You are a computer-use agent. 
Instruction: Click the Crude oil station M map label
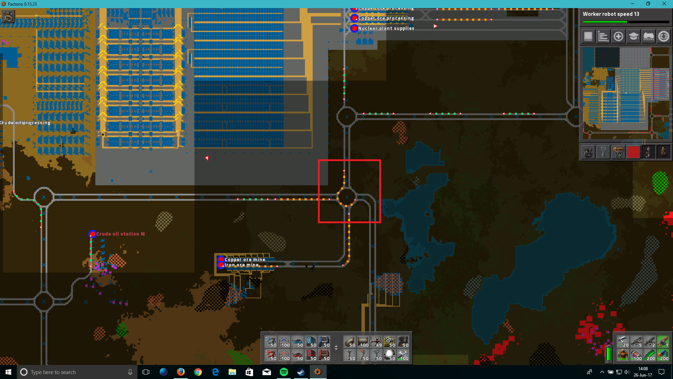tap(120, 234)
